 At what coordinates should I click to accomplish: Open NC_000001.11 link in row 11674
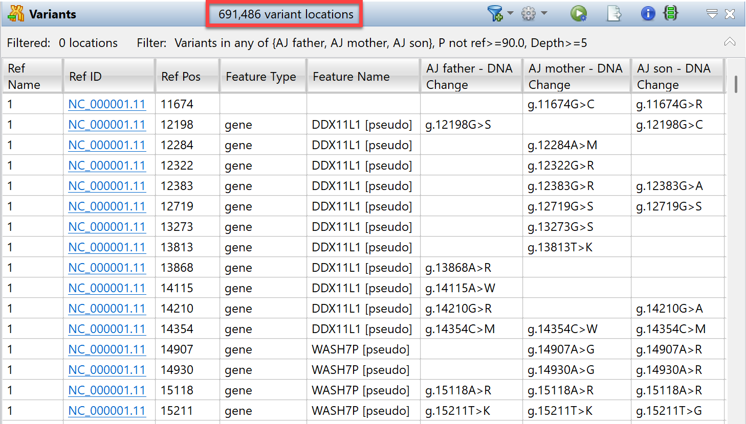coord(107,104)
